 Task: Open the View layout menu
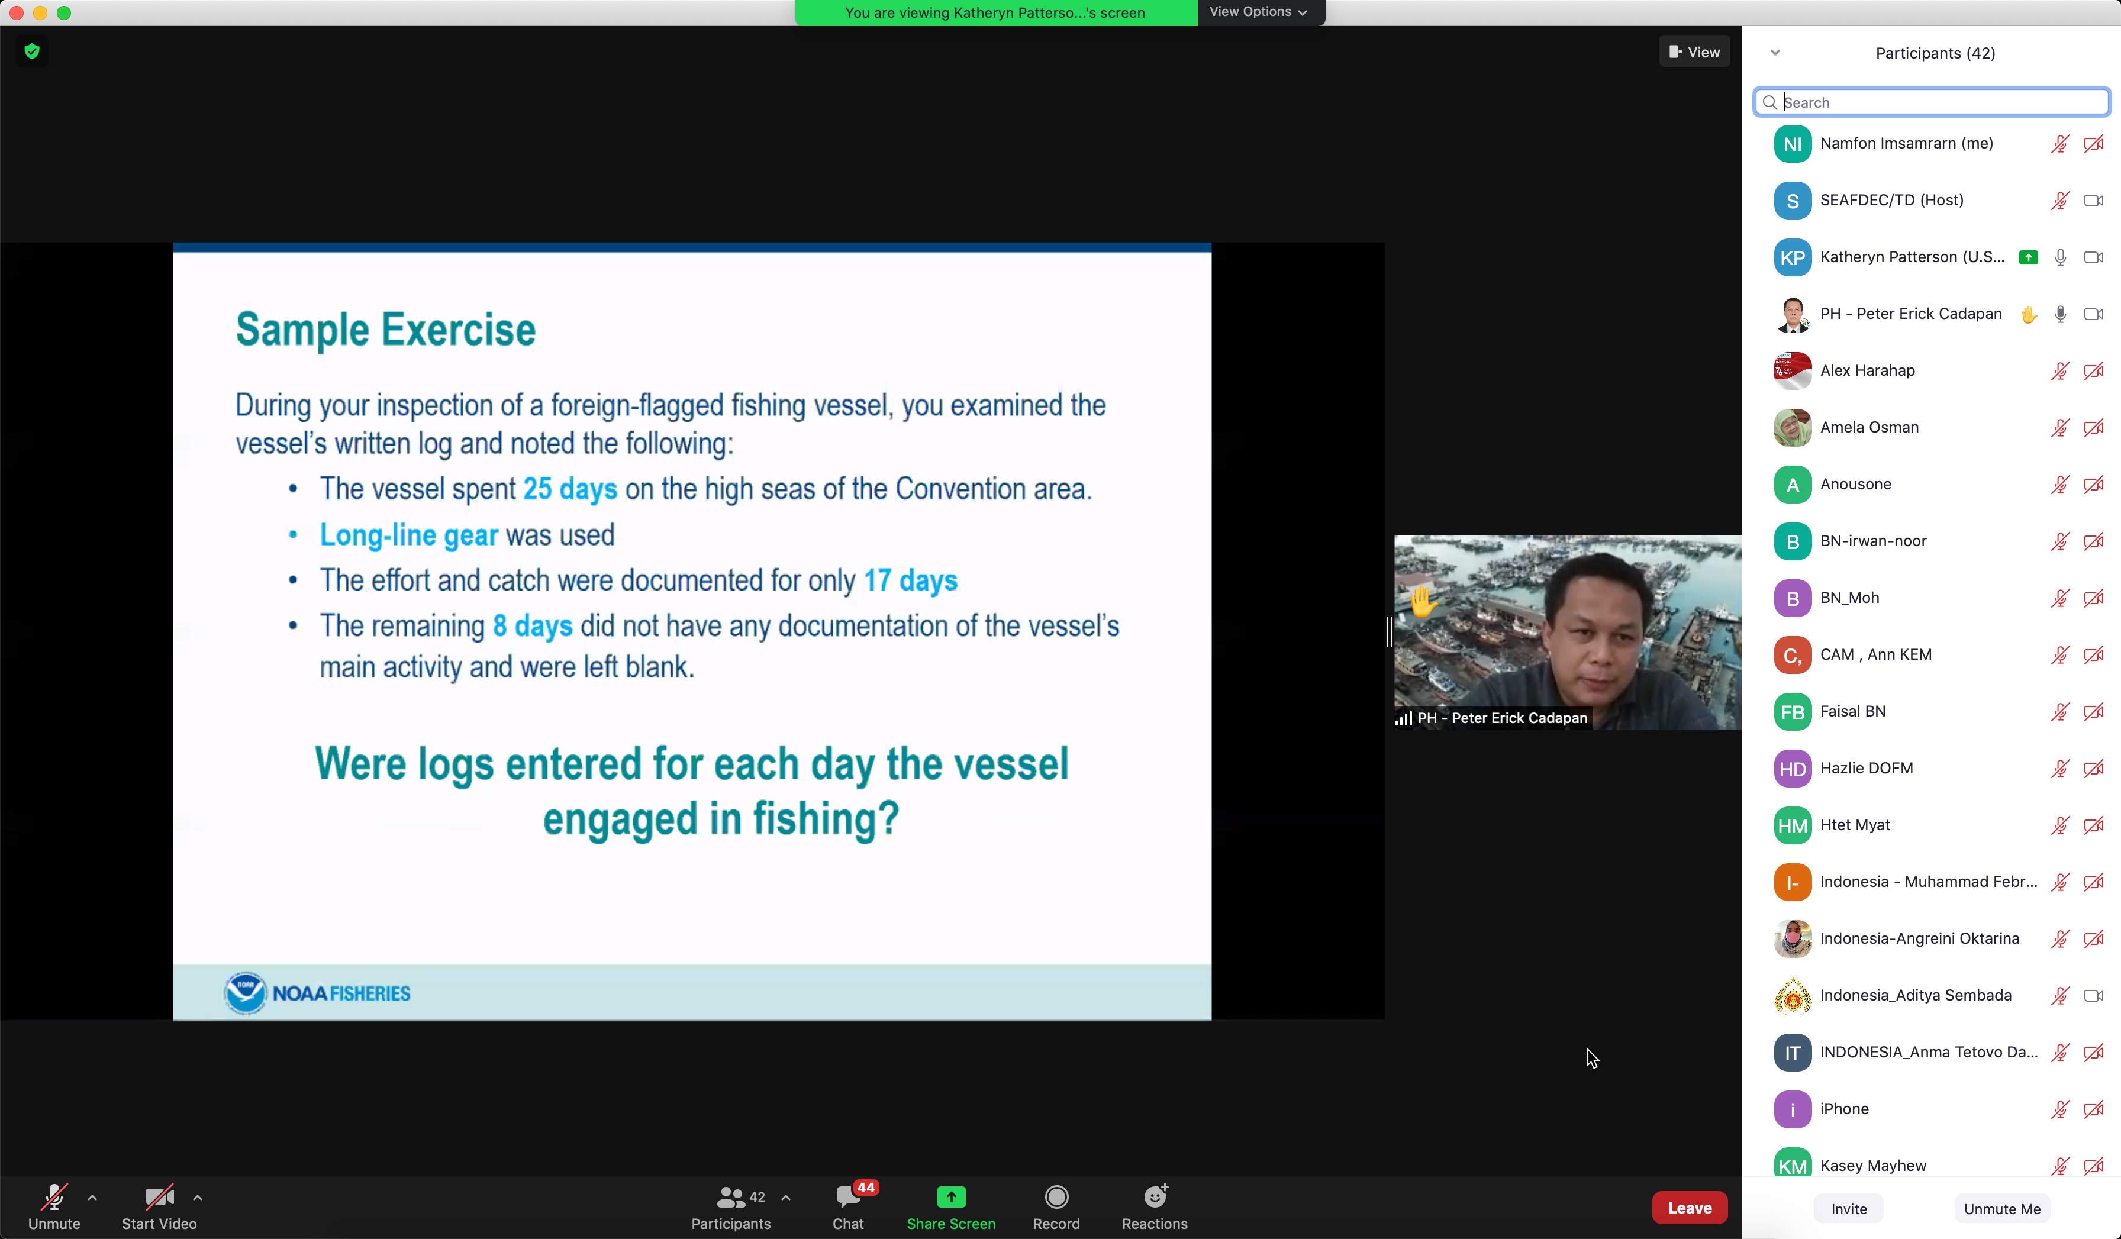(1694, 52)
